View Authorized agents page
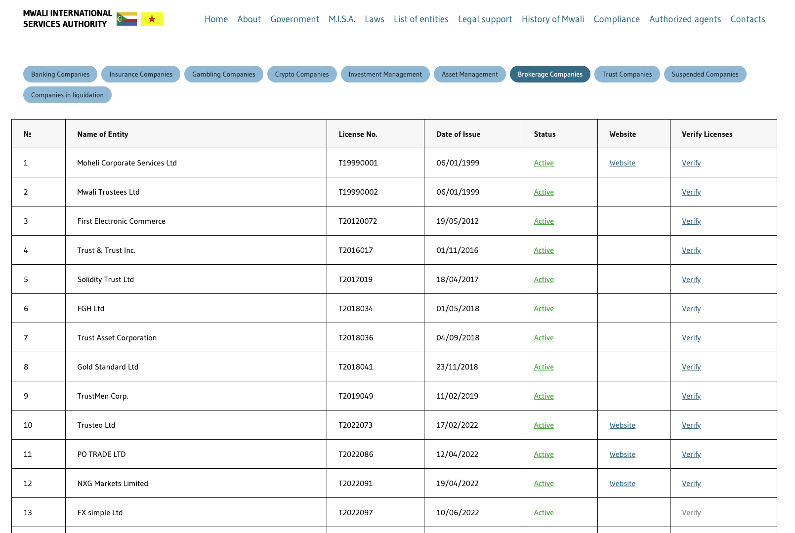The width and height of the screenshot is (795, 533). click(x=685, y=19)
